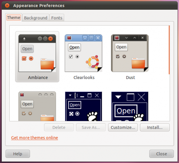Image resolution: width=179 pixels, height=163 pixels.
Task: Follow the Get more themes online link
Action: 35,138
